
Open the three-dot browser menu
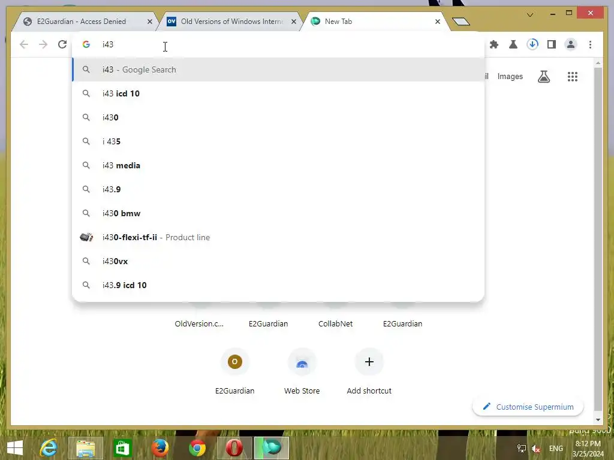tap(590, 44)
